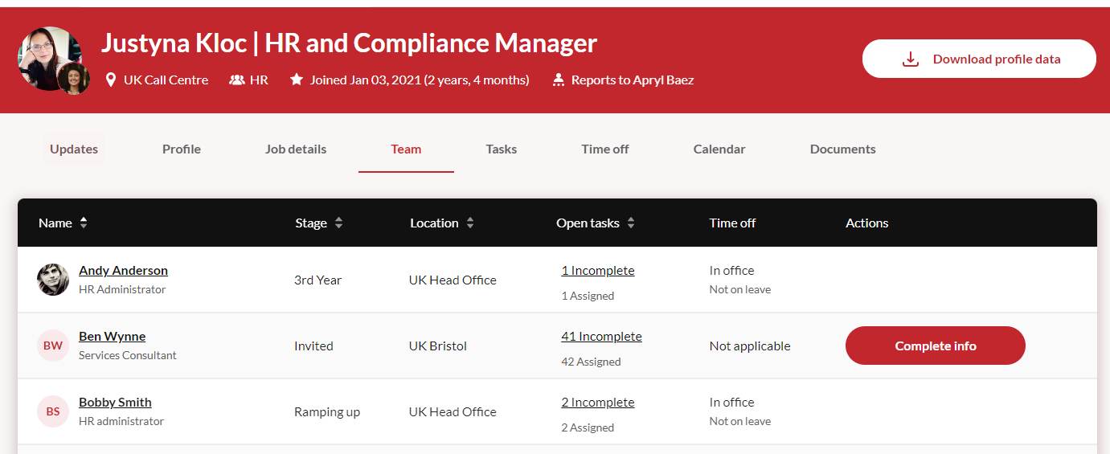Open Bobby Smith's profile name link
This screenshot has width=1110, height=454.
[x=115, y=403]
